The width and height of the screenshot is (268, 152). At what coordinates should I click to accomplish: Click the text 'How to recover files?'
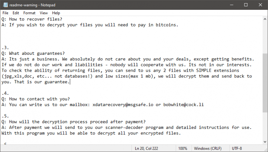pyautogui.click(x=36, y=19)
